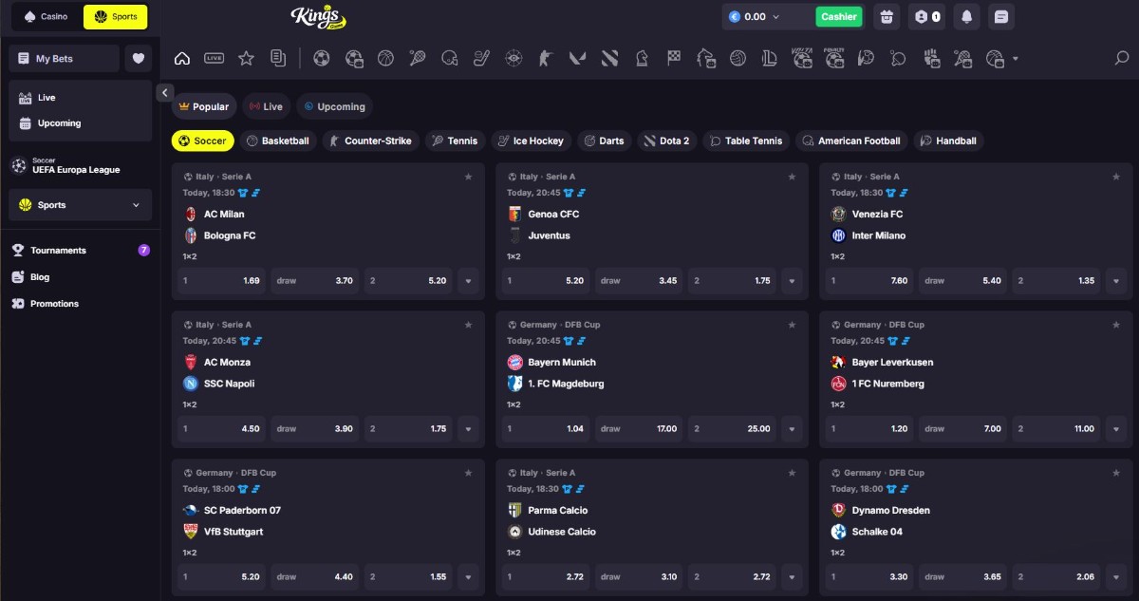Open the LIVE events toolbar icon
This screenshot has width=1139, height=601.
click(214, 58)
